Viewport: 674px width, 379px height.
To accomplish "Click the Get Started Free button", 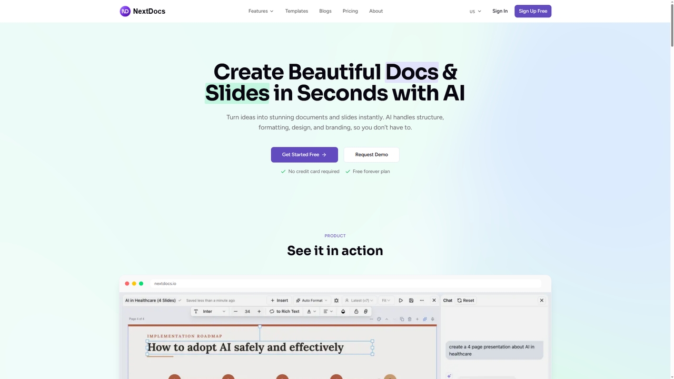I will (x=304, y=155).
